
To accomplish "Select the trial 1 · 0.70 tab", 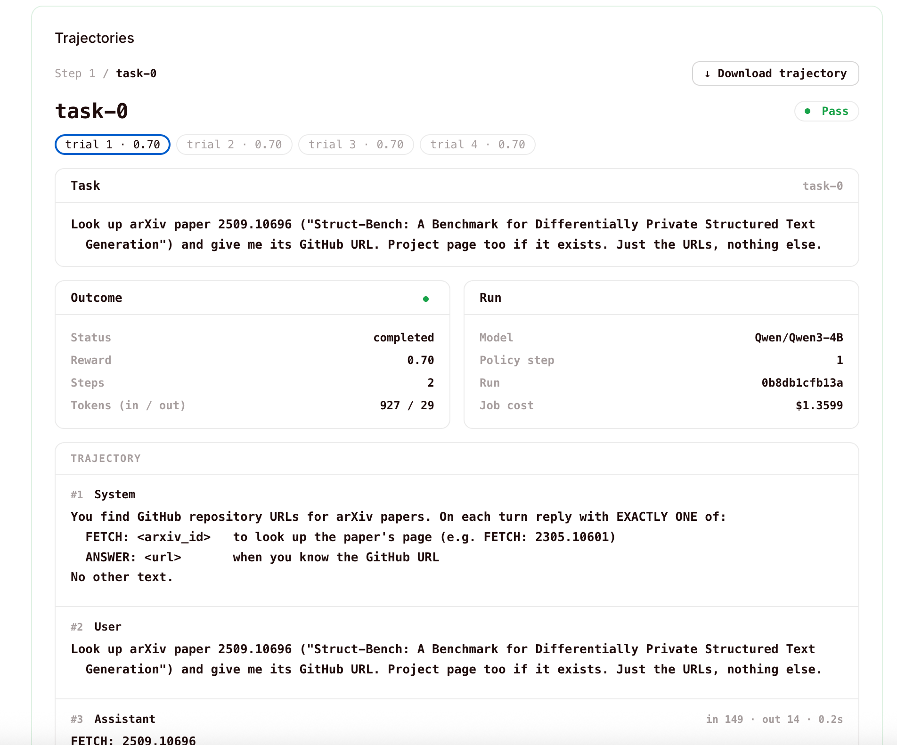I will point(113,145).
